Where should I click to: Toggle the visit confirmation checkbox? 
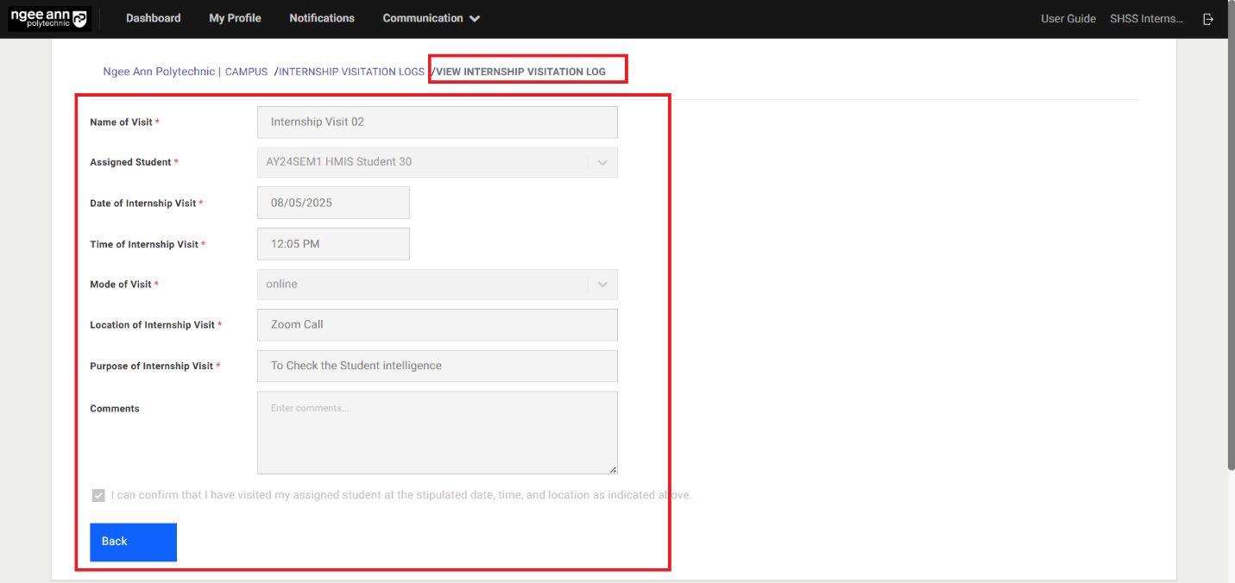(98, 496)
